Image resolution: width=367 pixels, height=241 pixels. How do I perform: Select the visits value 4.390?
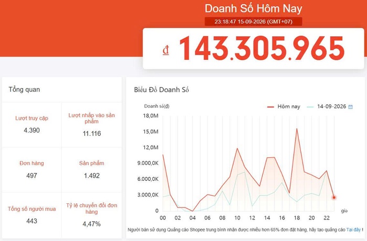(31, 130)
